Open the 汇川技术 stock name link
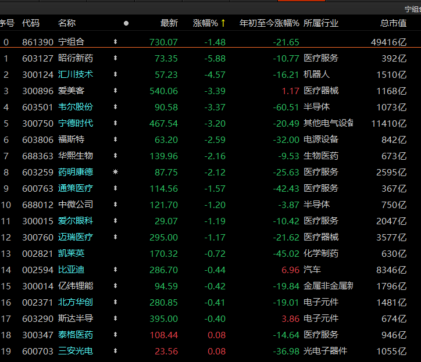Screen dimensions: 421x362 75,74
